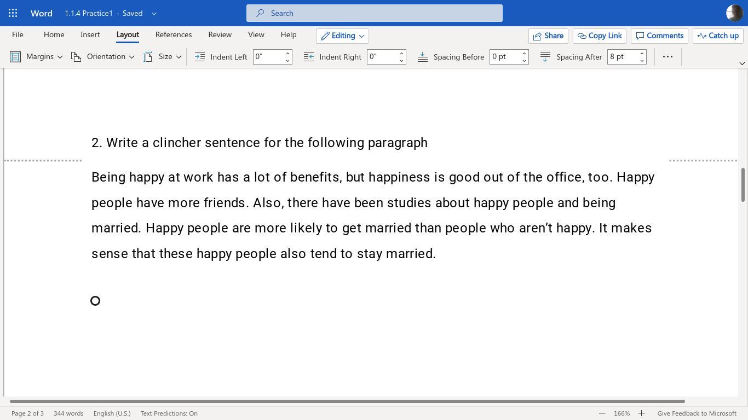Image resolution: width=748 pixels, height=420 pixels.
Task: Switch to the Review tab
Action: click(x=220, y=35)
